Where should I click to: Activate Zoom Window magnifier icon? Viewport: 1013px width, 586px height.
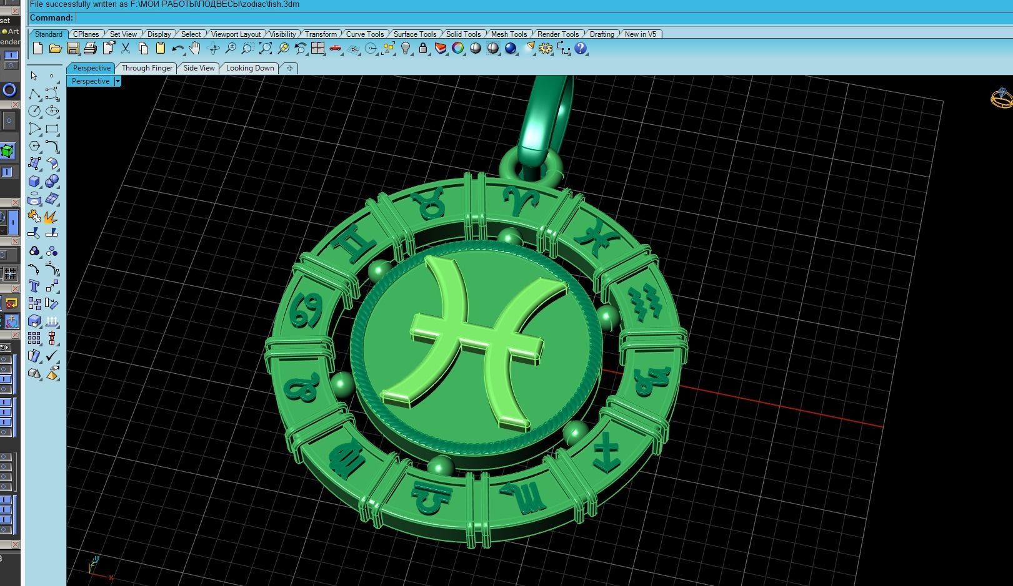pos(248,49)
